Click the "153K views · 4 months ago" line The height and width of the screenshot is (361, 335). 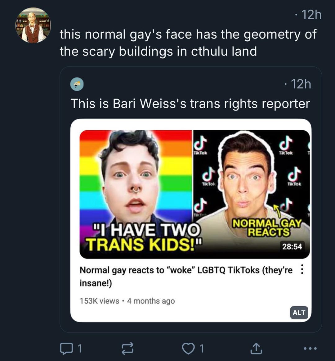point(127,301)
